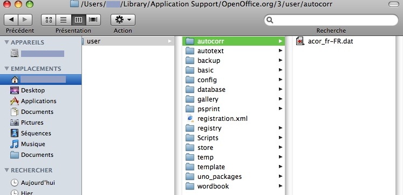The width and height of the screenshot is (403, 195).
Task: Go forward with the right arrow button
Action: coord(25,20)
